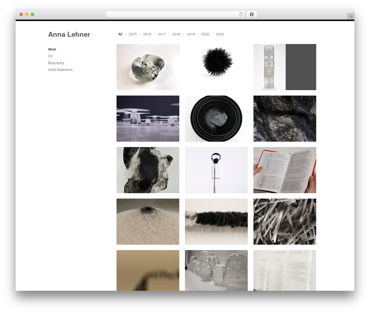Open the glass mushroom installation thumbnail

(148, 119)
